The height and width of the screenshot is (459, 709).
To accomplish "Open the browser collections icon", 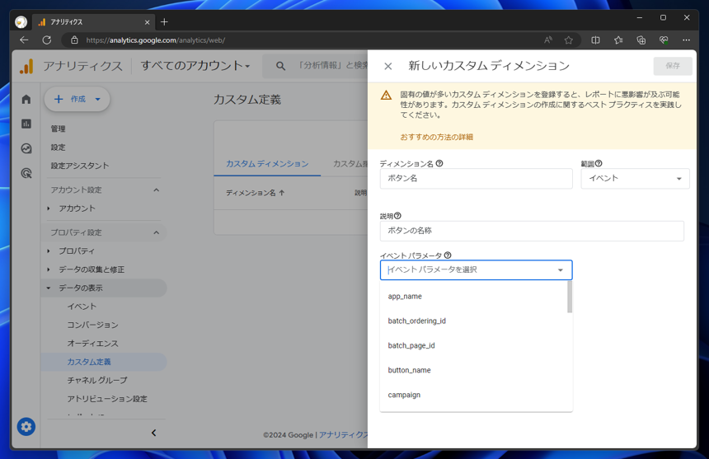I will [x=641, y=40].
